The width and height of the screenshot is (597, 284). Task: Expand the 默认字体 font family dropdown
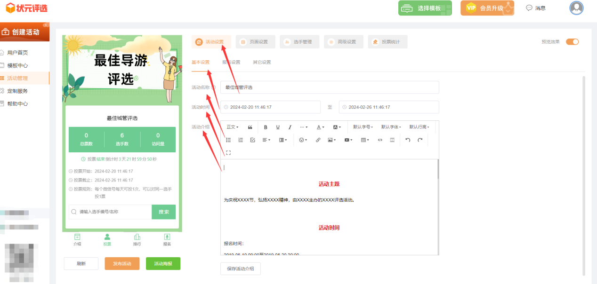click(391, 127)
